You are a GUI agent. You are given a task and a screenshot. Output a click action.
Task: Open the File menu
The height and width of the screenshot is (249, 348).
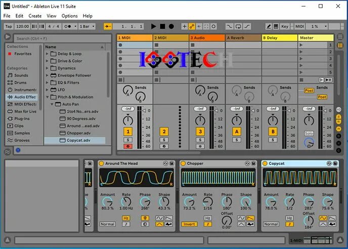click(x=7, y=16)
